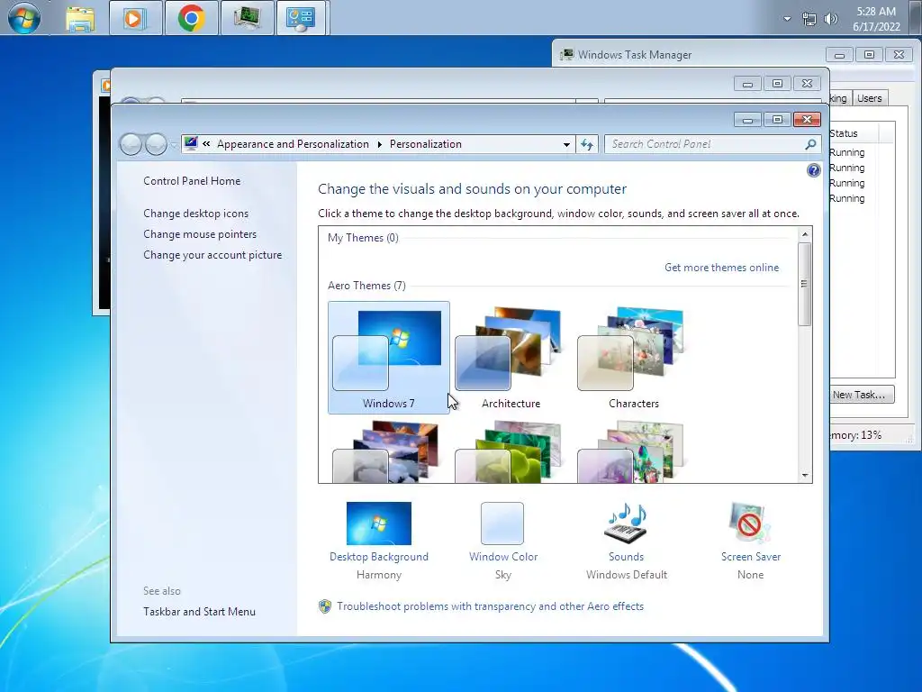This screenshot has width=922, height=692.
Task: Switch to Task Manager taskbar button
Action: pos(247,18)
